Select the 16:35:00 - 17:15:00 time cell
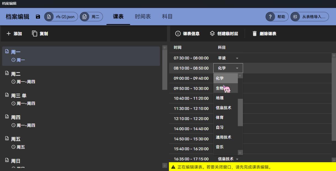The image size is (336, 171). coord(191,159)
